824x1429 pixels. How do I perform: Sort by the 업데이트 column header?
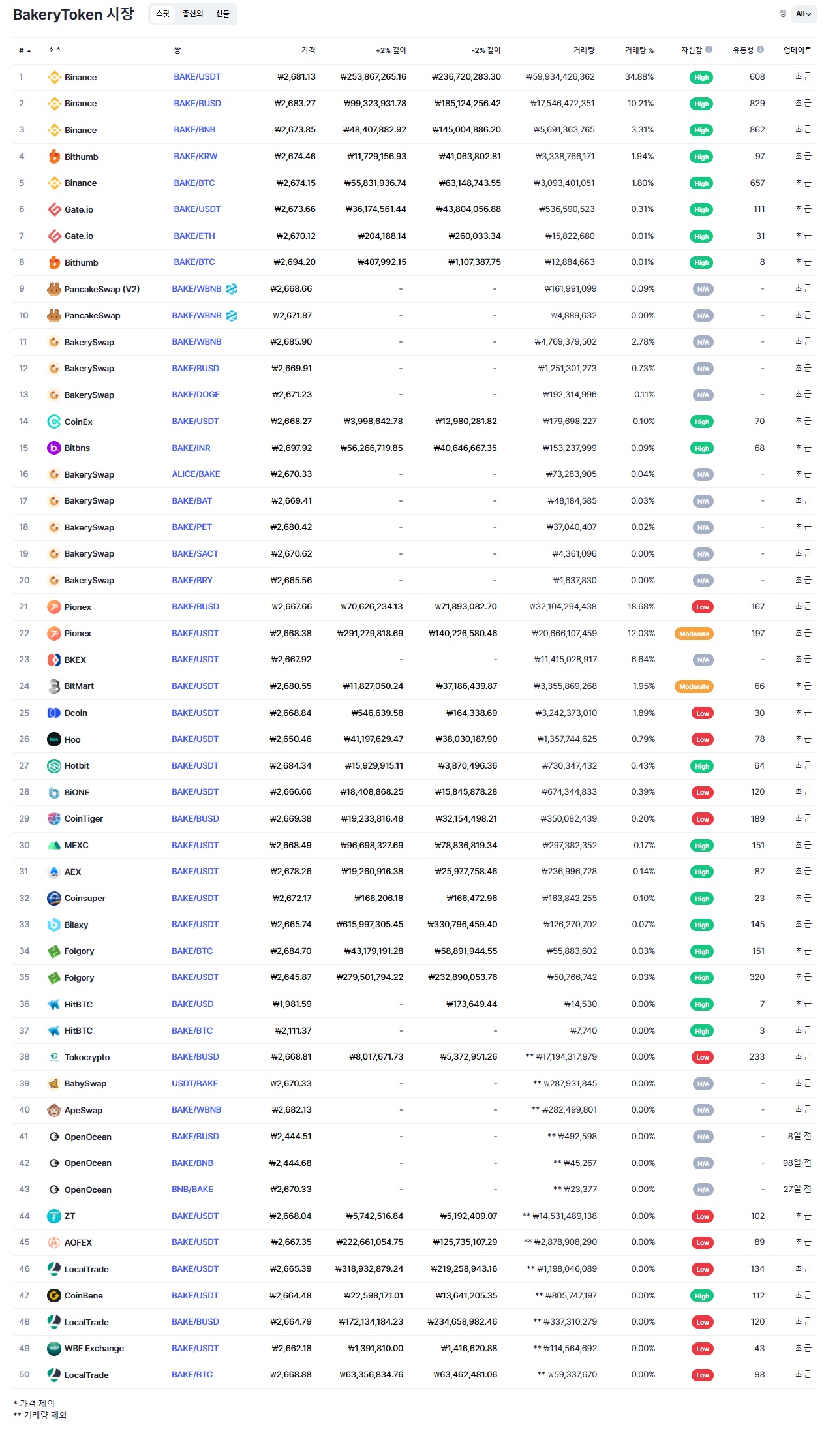(x=797, y=50)
